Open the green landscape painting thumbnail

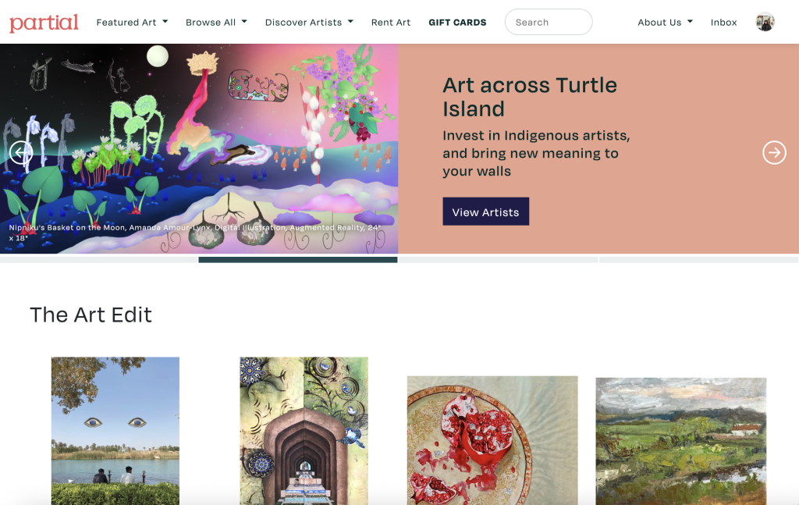point(680,441)
